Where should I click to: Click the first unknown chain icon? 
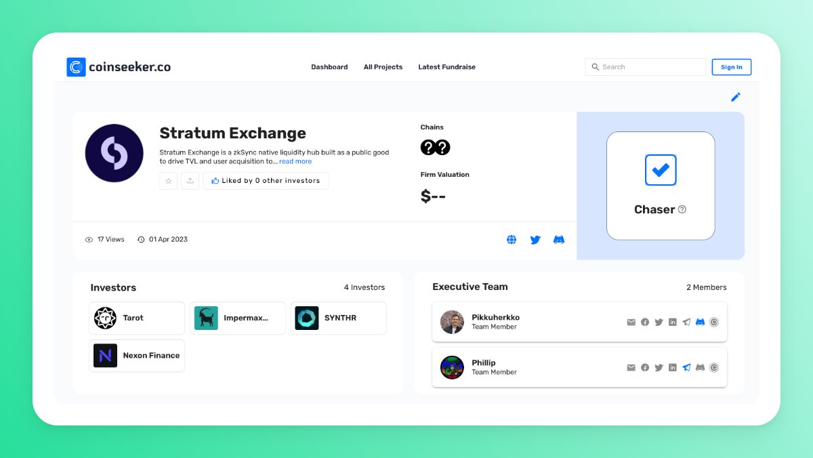428,147
